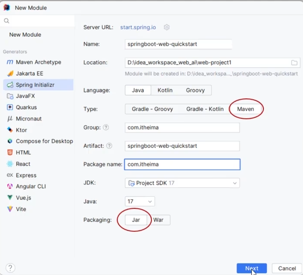Click the JavaFX folder icon

10,96
